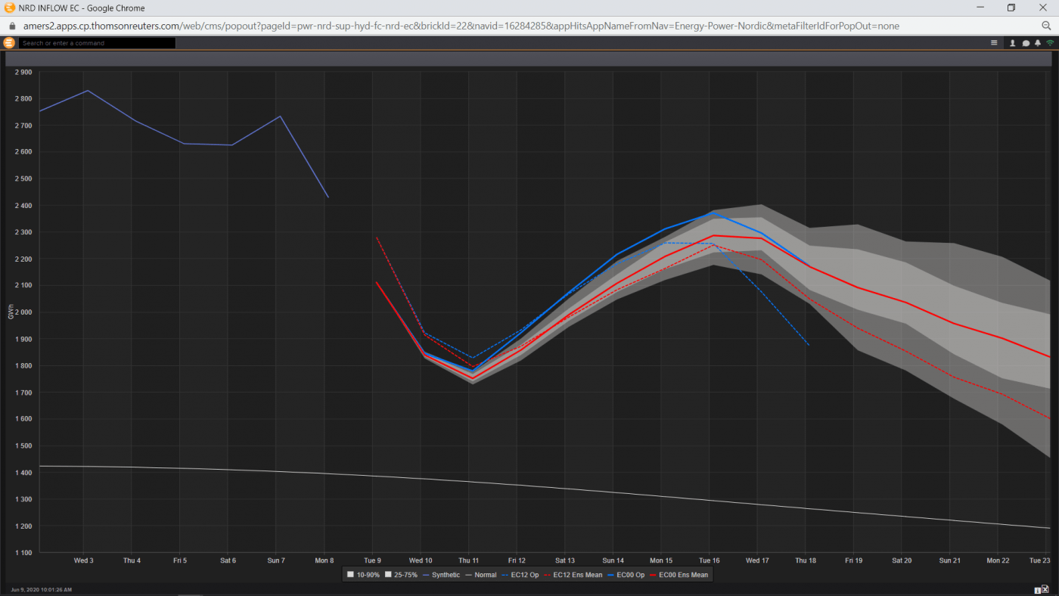Click the '1 500' y-axis value
The image size is (1059, 596).
tap(23, 446)
